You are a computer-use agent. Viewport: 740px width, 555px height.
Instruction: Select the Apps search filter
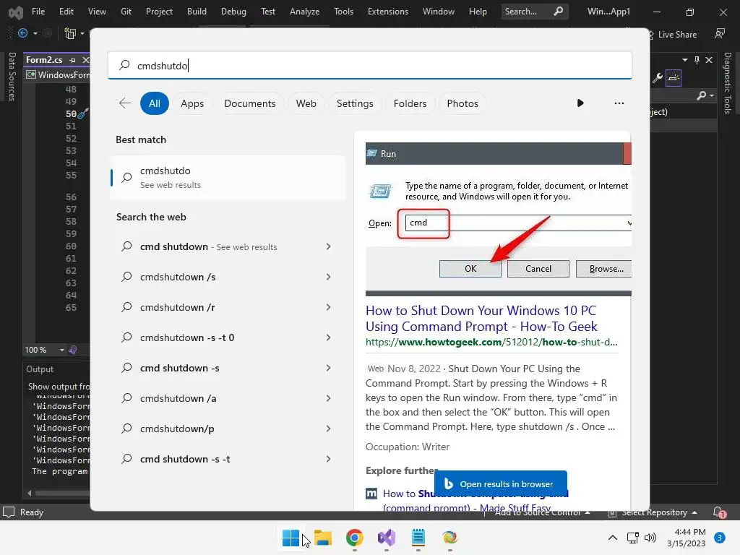tap(192, 103)
